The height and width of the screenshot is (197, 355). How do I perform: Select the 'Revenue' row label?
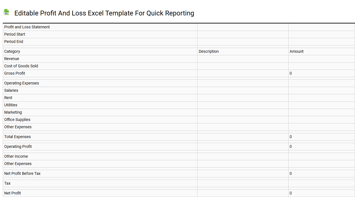[12, 59]
